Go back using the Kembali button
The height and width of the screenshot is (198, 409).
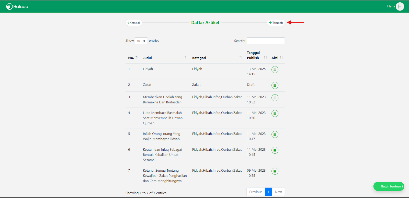pyautogui.click(x=134, y=23)
